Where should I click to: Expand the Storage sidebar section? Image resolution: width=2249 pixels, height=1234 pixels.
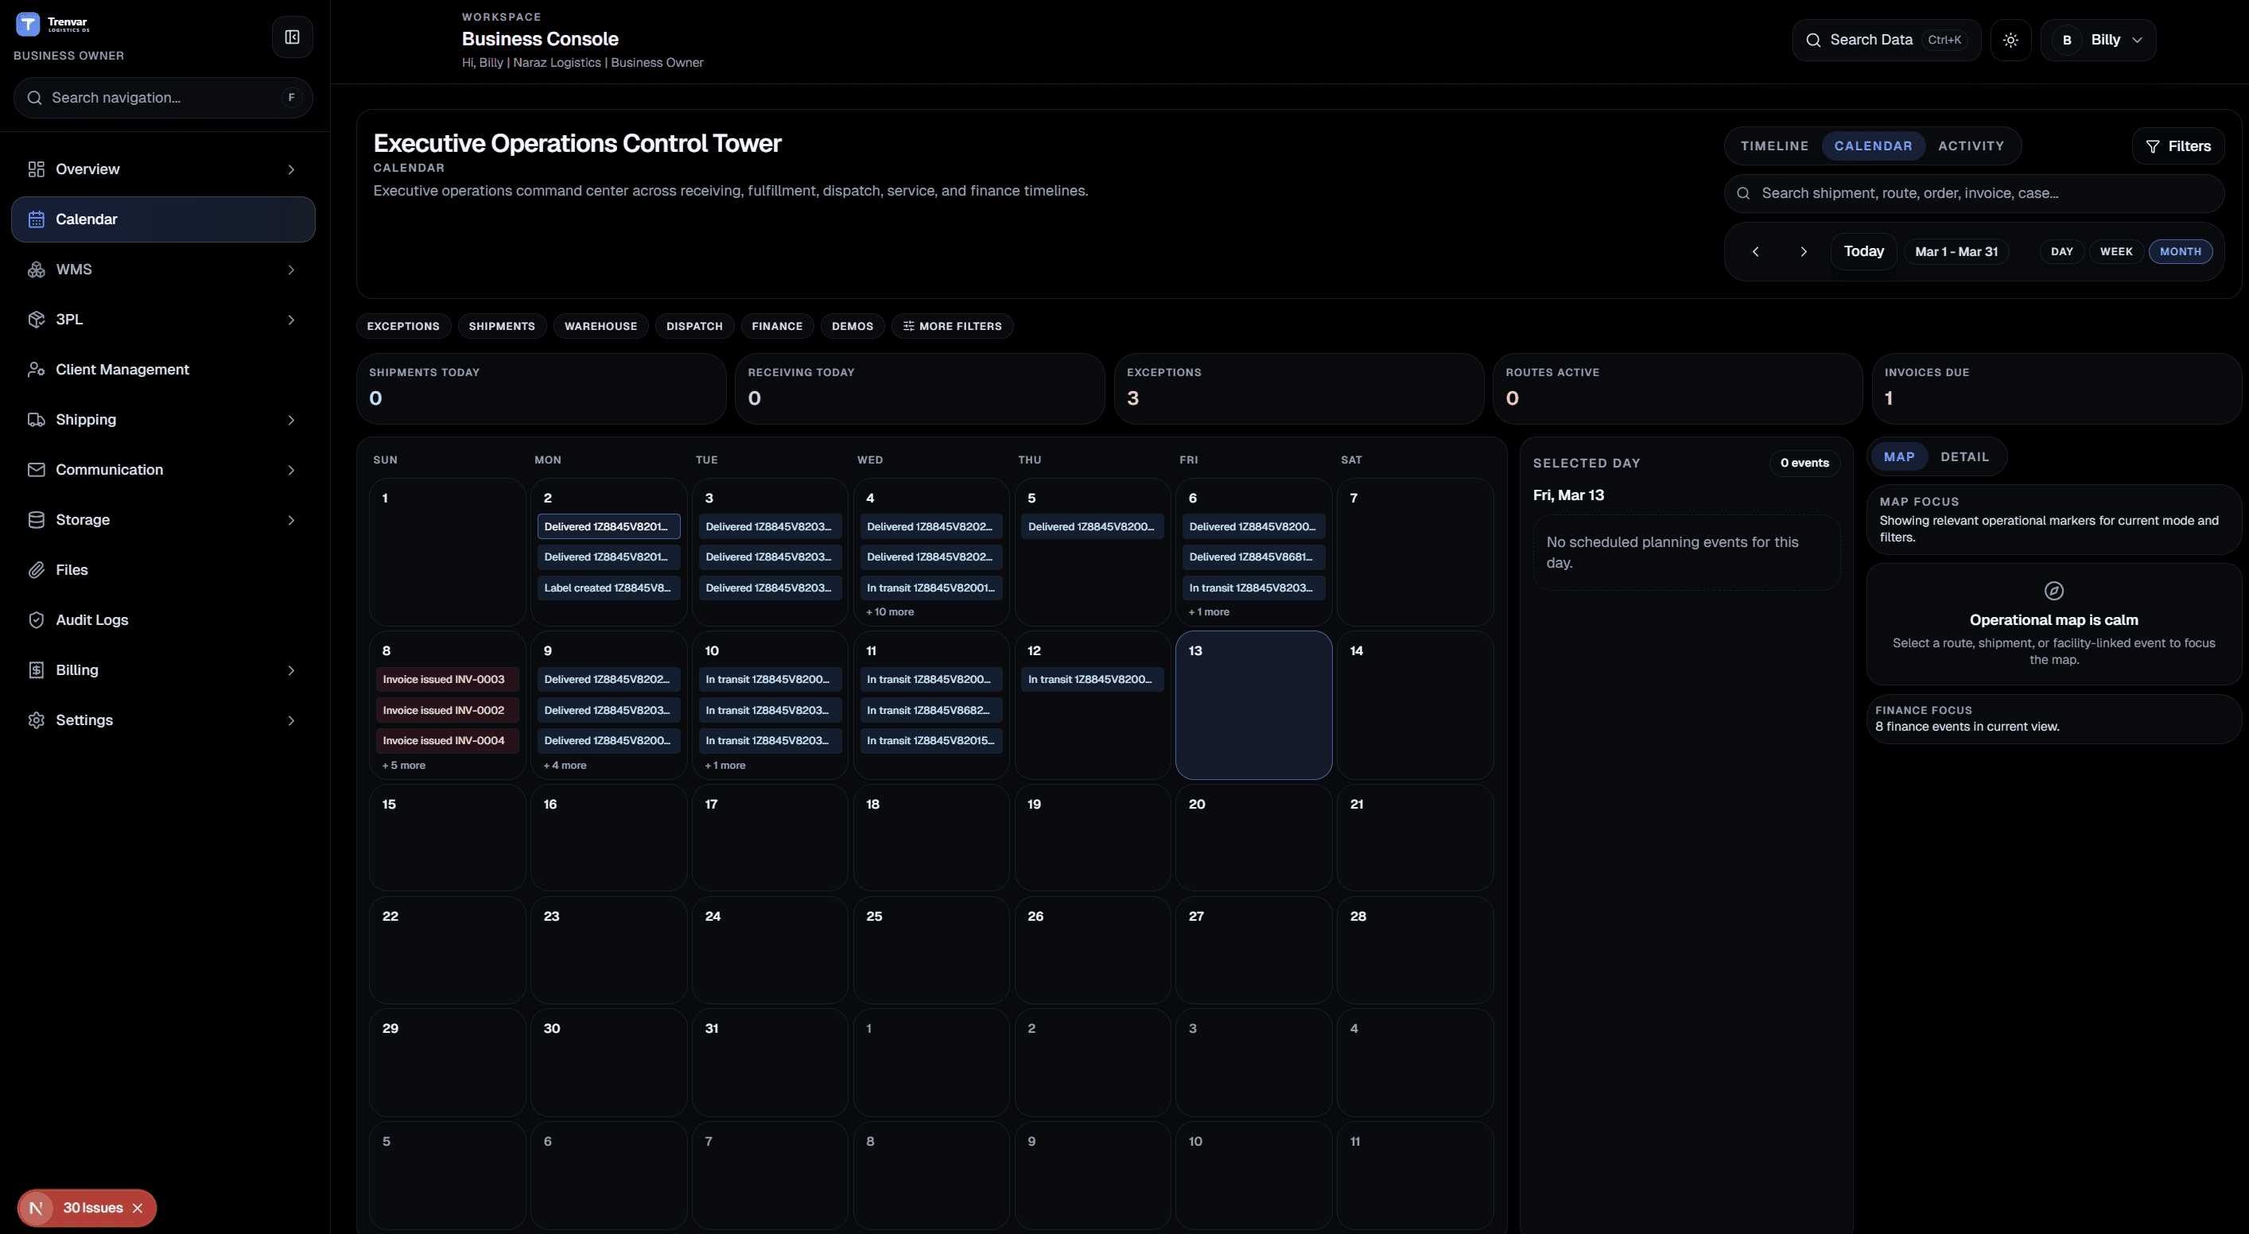pos(82,518)
